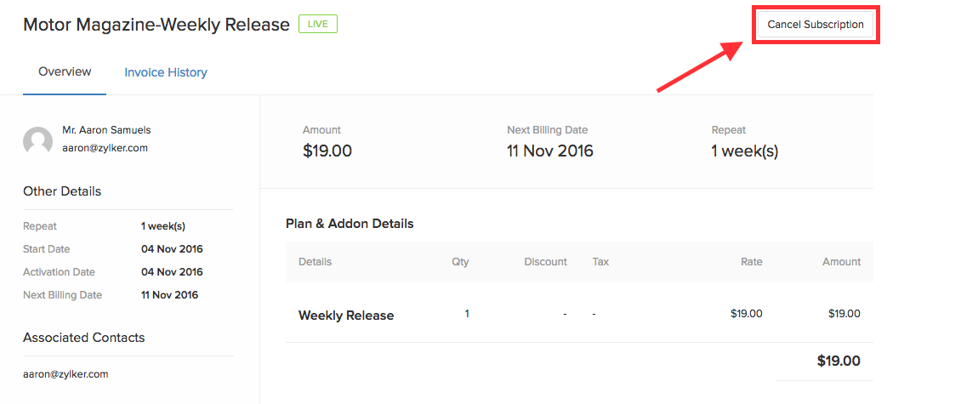Click the aaron@zylker.com email under customer name
This screenshot has height=404, width=961.
(105, 147)
